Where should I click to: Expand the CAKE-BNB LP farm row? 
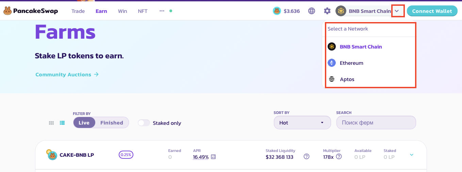click(x=412, y=155)
